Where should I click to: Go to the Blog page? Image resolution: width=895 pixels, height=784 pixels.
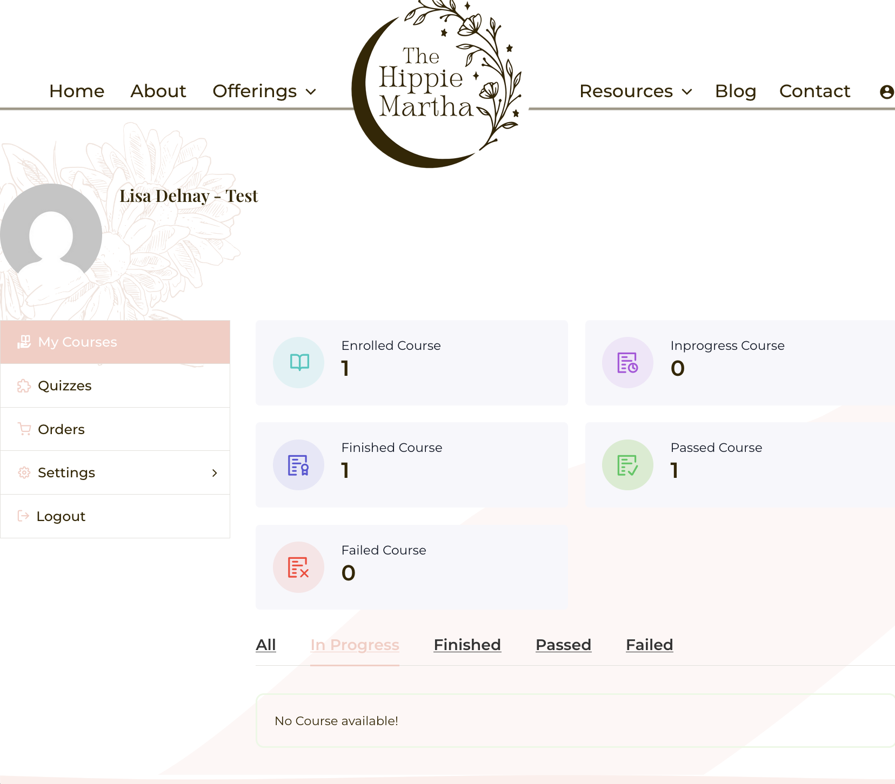(735, 91)
